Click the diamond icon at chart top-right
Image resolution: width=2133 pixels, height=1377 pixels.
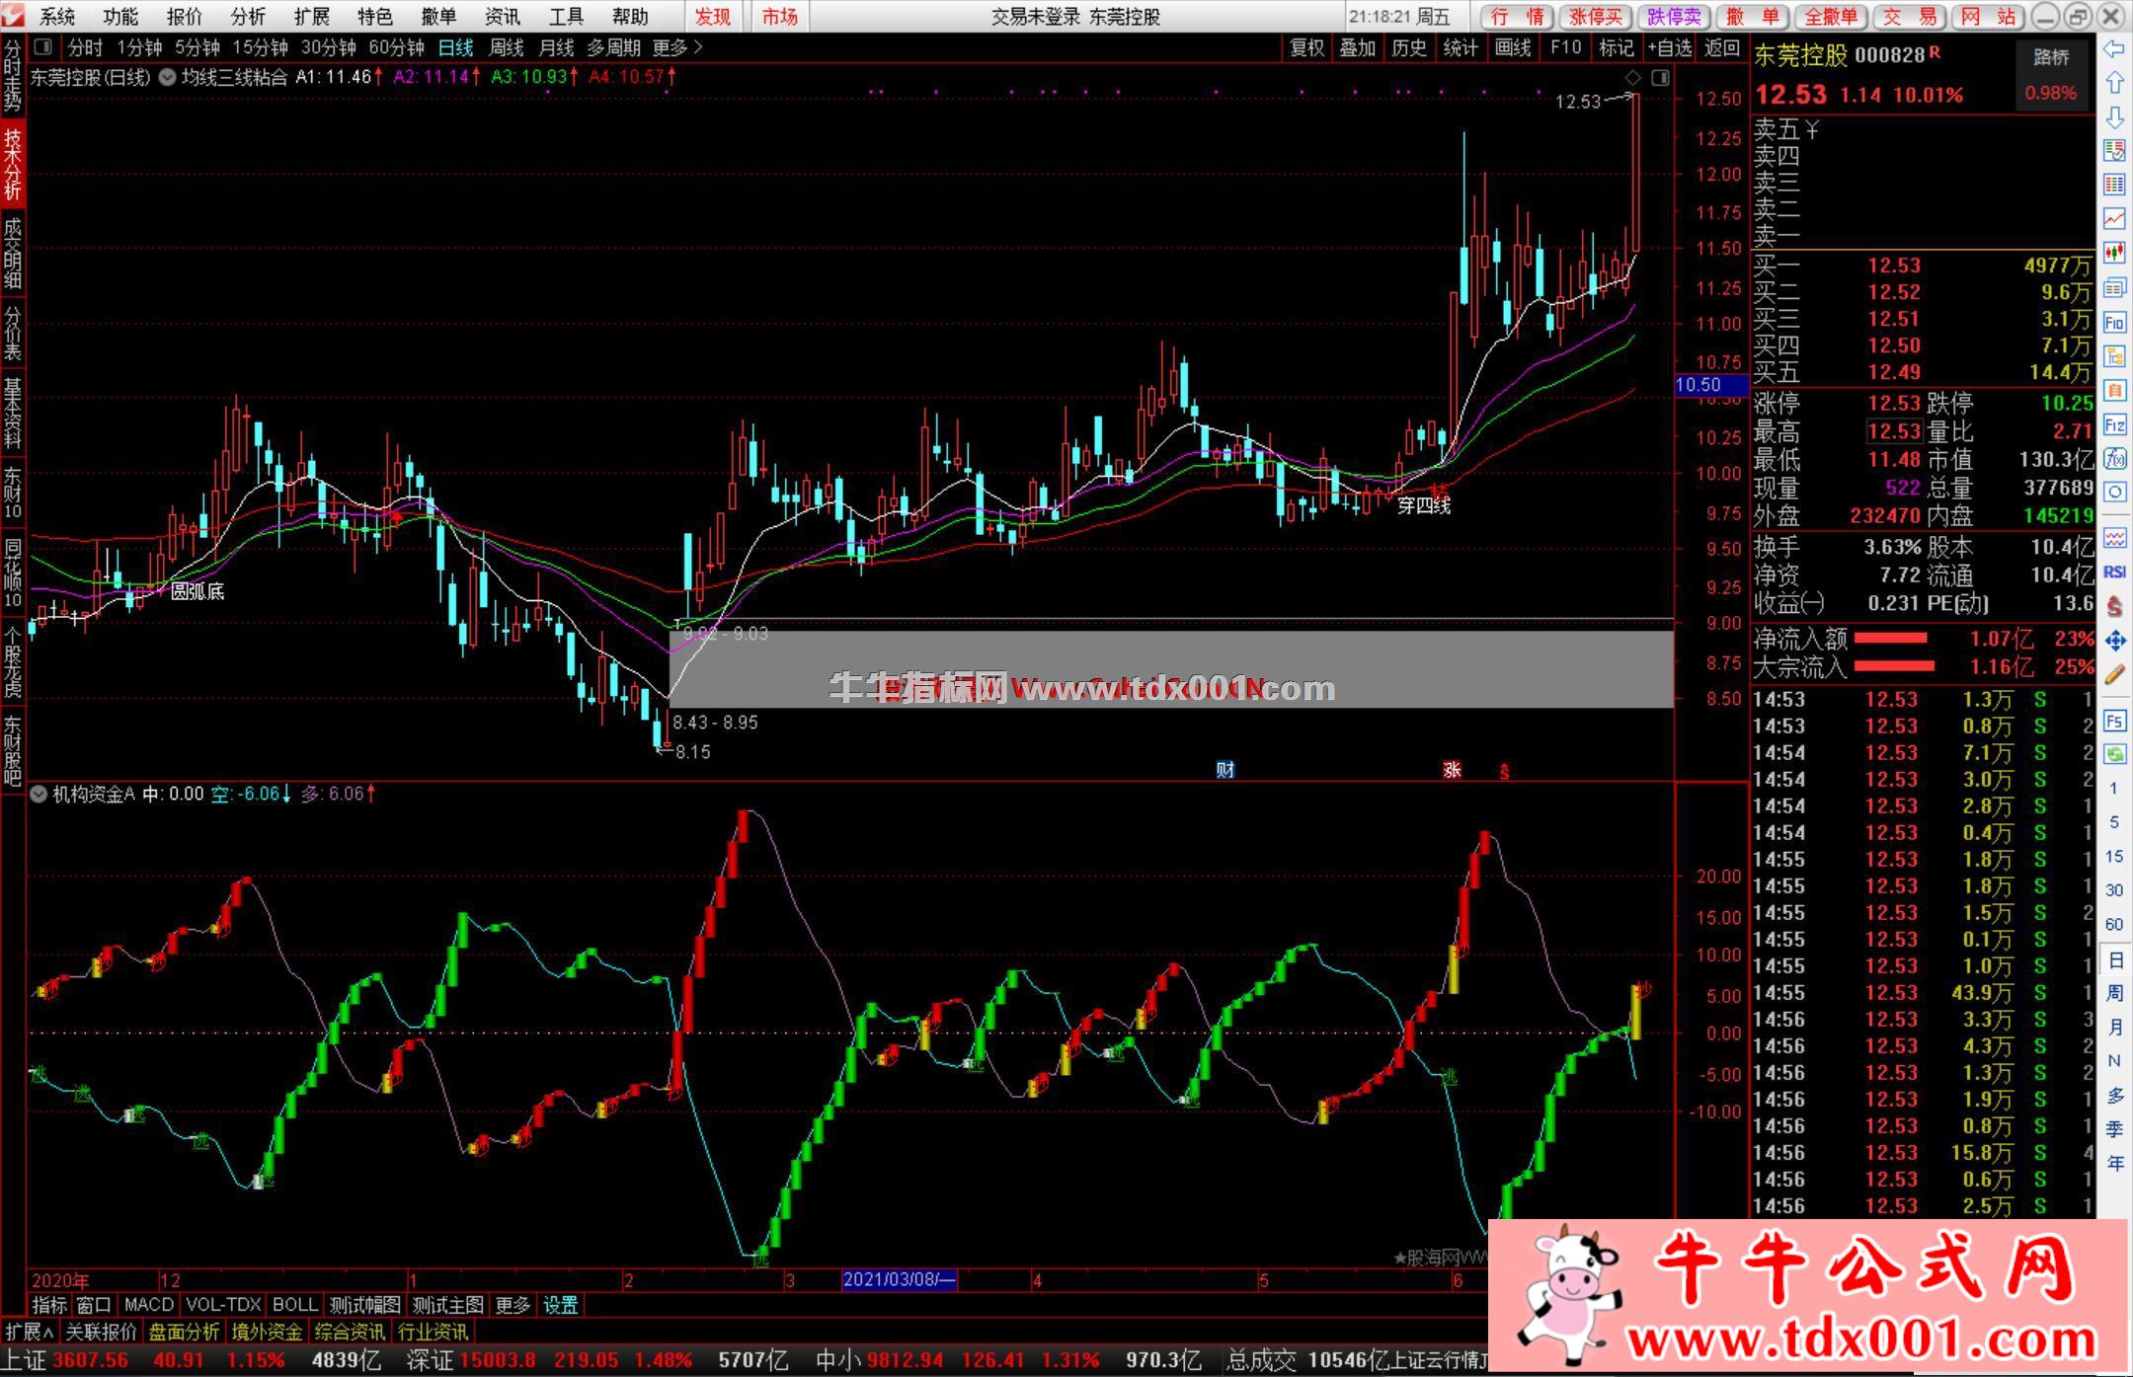click(x=1632, y=78)
